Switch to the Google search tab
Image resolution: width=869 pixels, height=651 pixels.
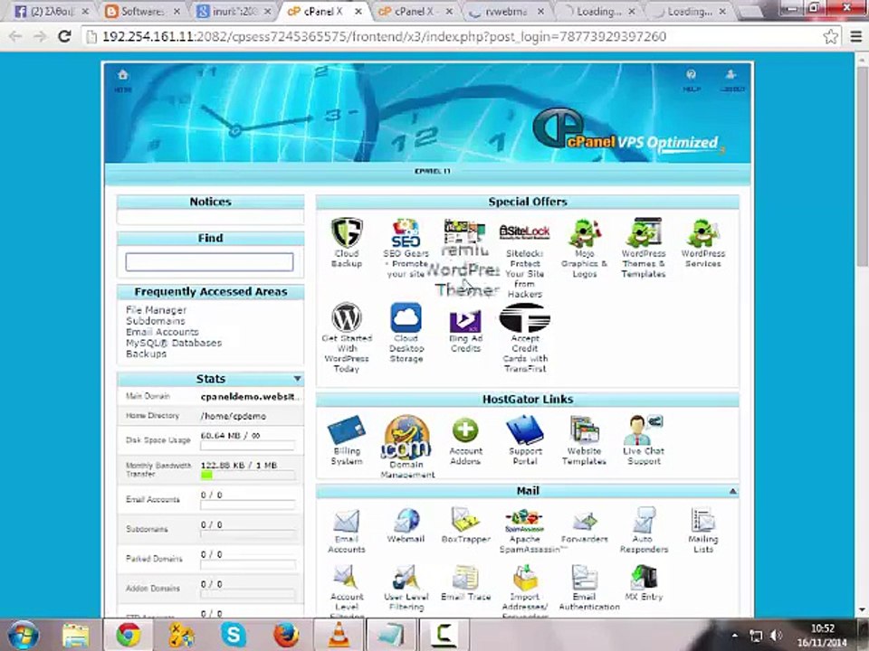tap(234, 11)
